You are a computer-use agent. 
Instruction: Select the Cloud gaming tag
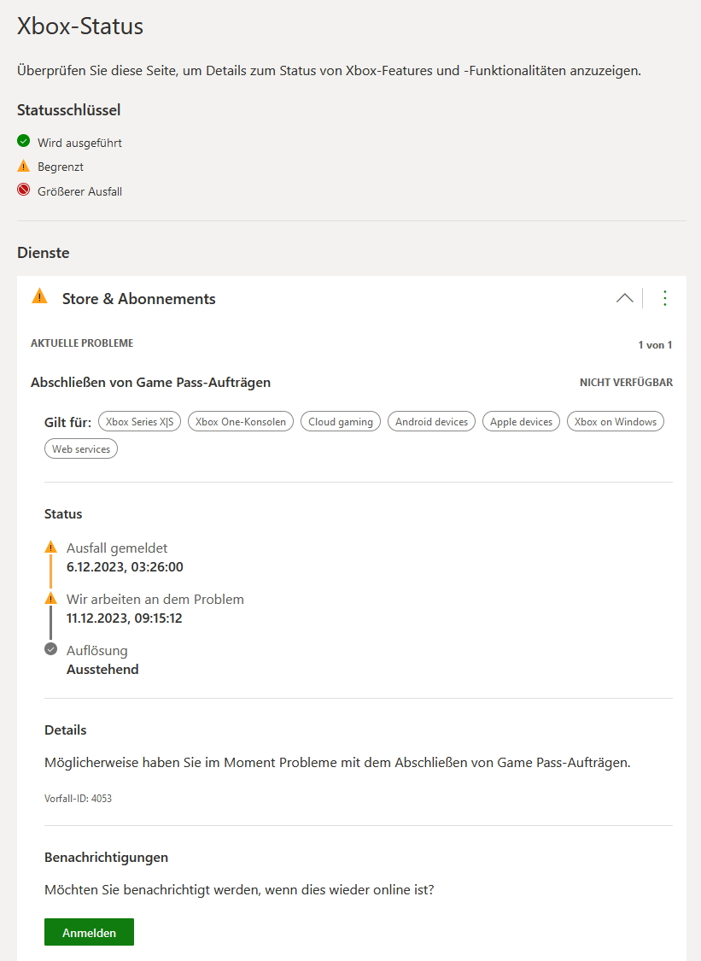[341, 422]
